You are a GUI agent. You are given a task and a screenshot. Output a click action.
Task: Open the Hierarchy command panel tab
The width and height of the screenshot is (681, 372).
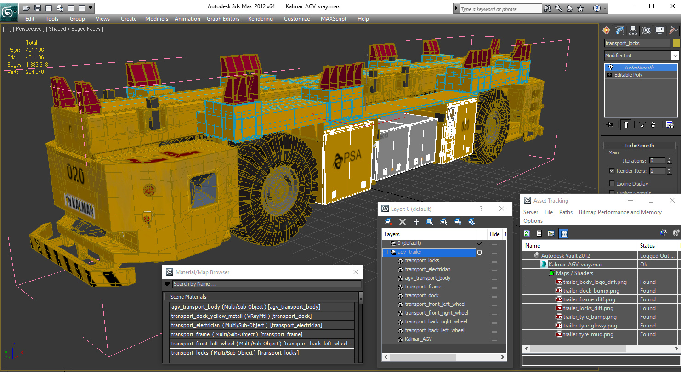(x=633, y=30)
